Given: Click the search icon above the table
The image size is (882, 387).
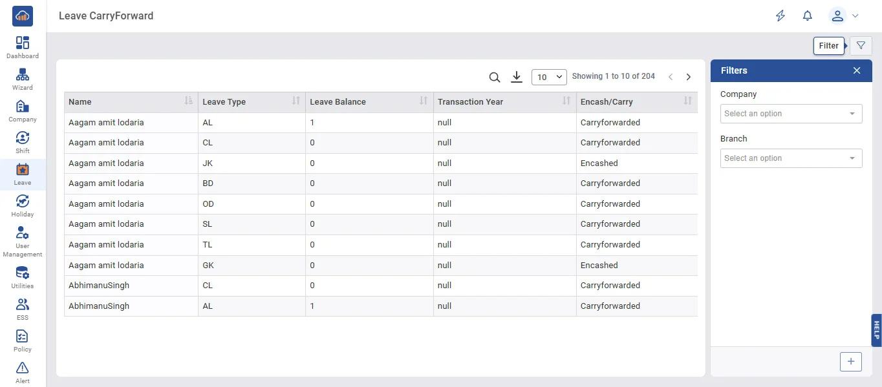Looking at the screenshot, I should [495, 78].
